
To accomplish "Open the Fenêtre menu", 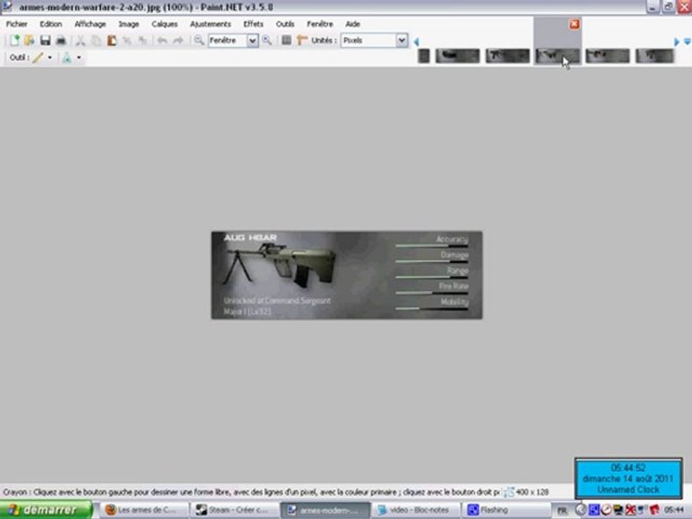I will [320, 24].
